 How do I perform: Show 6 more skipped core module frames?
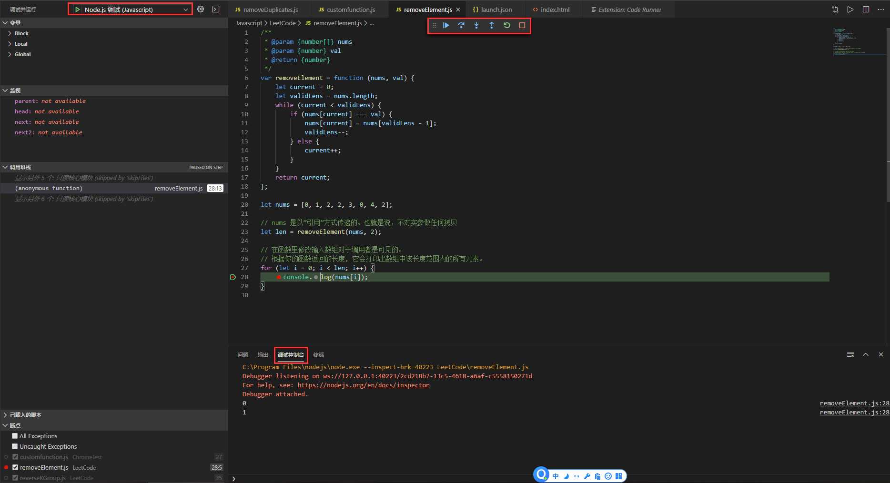tap(114, 199)
